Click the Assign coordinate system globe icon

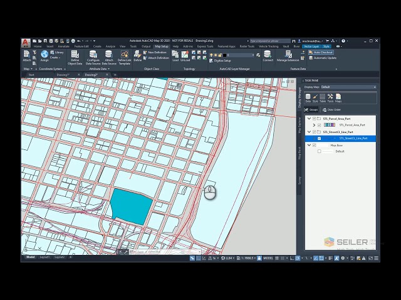tap(44, 56)
